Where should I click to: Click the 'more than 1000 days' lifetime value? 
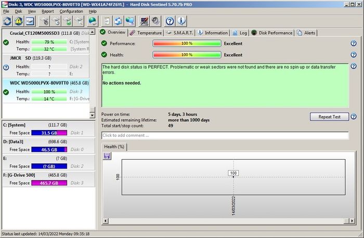pos(189,120)
